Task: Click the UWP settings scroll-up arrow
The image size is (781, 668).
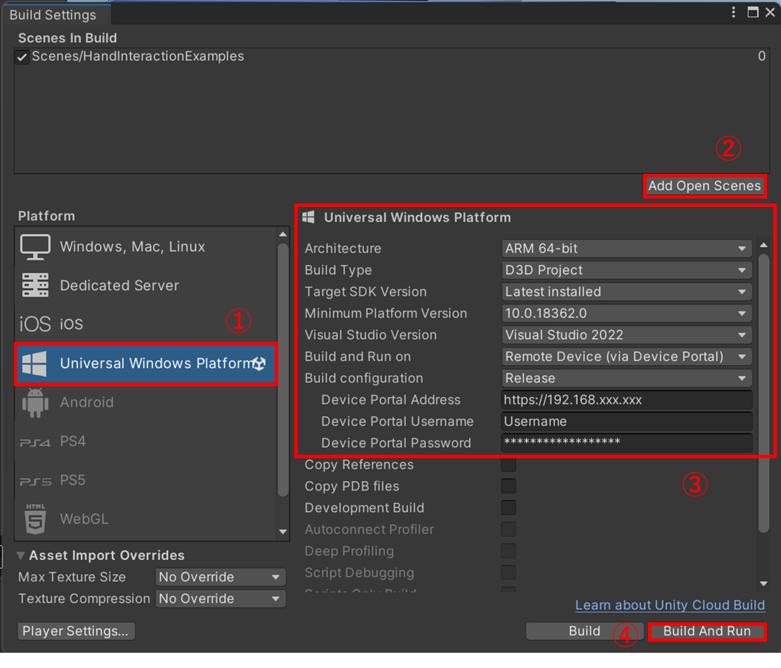Action: pos(764,245)
